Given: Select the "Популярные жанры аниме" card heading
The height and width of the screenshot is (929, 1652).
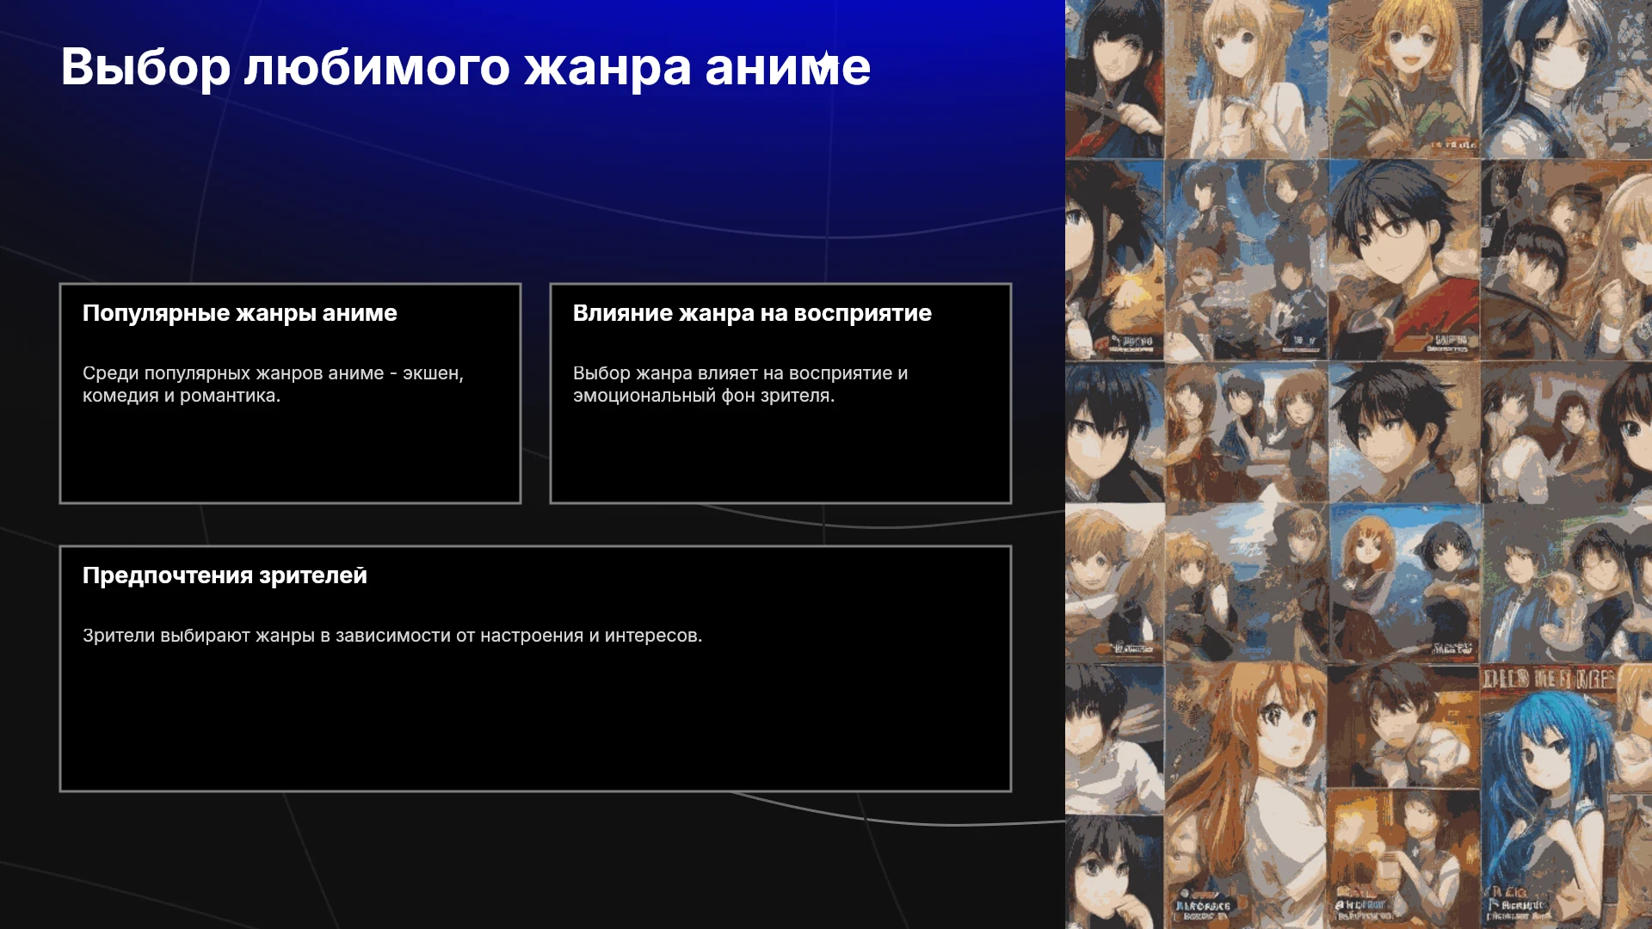Looking at the screenshot, I should [x=239, y=313].
